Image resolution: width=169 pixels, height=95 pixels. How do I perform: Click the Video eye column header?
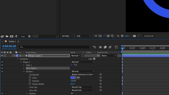pos(2,53)
